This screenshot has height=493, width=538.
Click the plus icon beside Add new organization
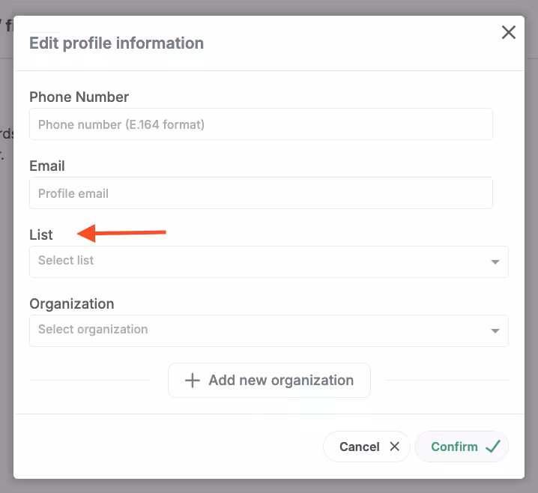tap(193, 381)
